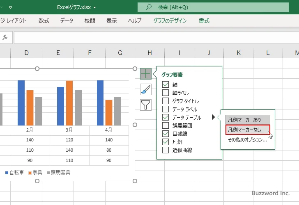This screenshot has height=205, width=299.
Task: Select column G header
Action: point(120,53)
